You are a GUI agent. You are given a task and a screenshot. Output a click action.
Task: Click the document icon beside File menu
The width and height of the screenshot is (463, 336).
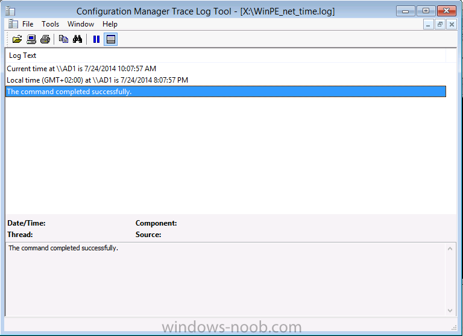13,24
